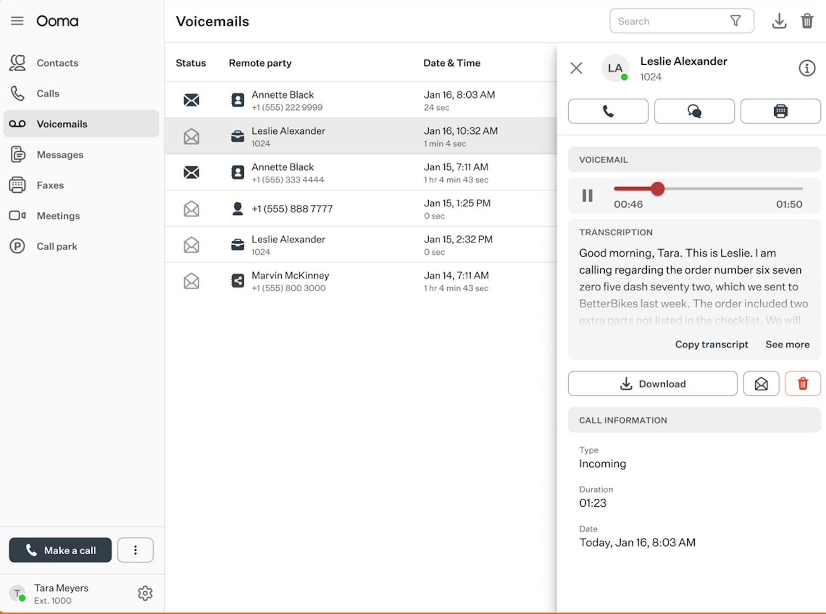Click unread envelope for Annette Black 8:03 AM
The height and width of the screenshot is (614, 826).
coord(191,100)
